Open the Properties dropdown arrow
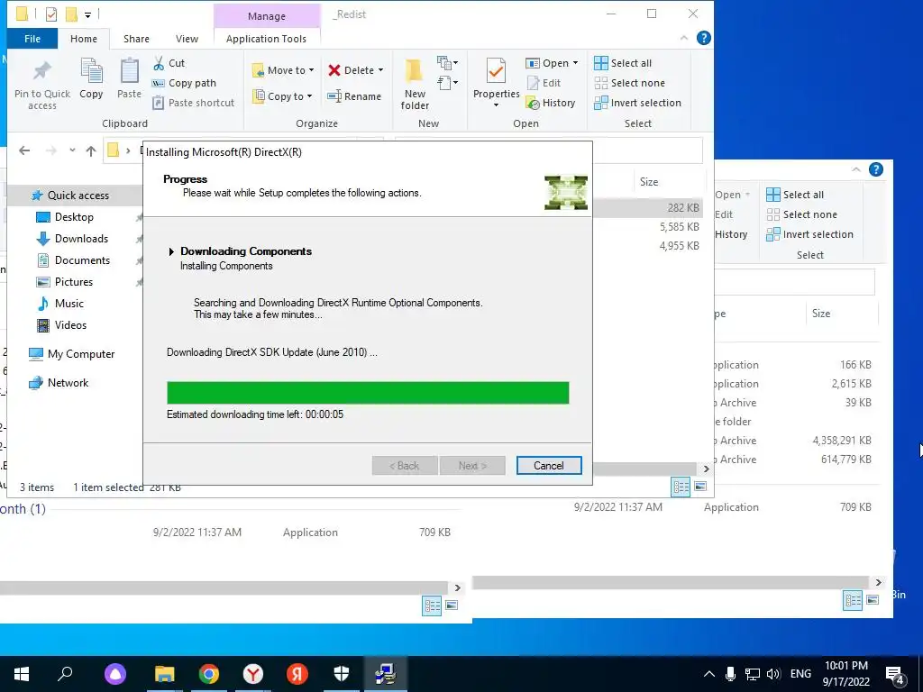The height and width of the screenshot is (692, 923). (496, 105)
